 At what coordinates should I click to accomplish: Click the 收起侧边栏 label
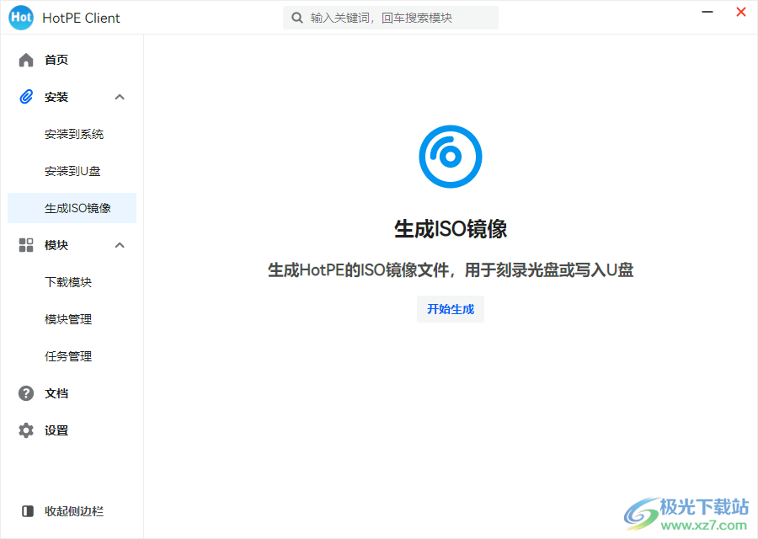click(74, 511)
